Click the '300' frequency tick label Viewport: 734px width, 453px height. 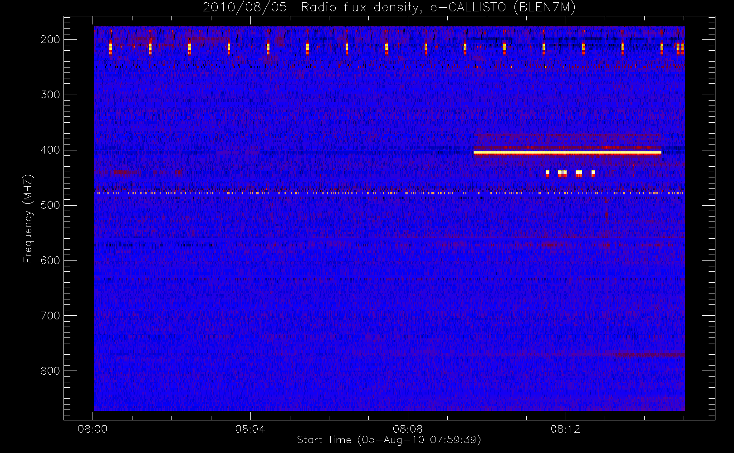tap(50, 95)
